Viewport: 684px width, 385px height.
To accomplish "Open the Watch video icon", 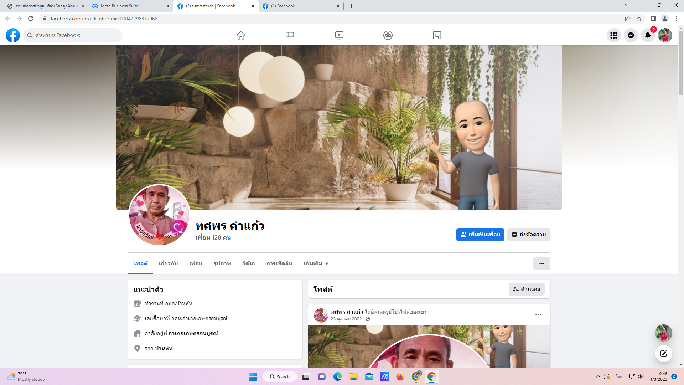I will (x=339, y=35).
